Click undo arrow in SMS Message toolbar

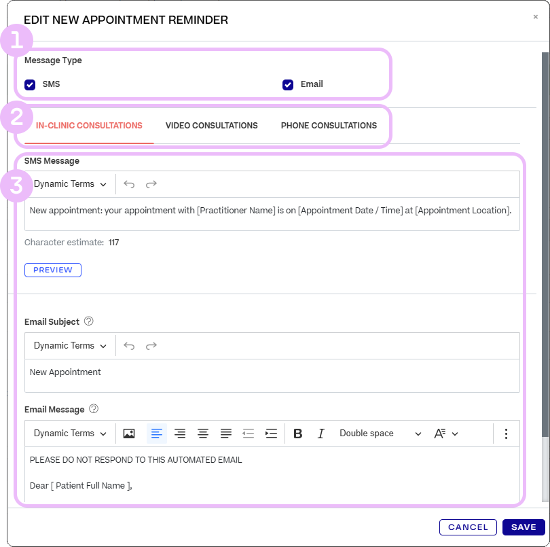click(x=129, y=184)
